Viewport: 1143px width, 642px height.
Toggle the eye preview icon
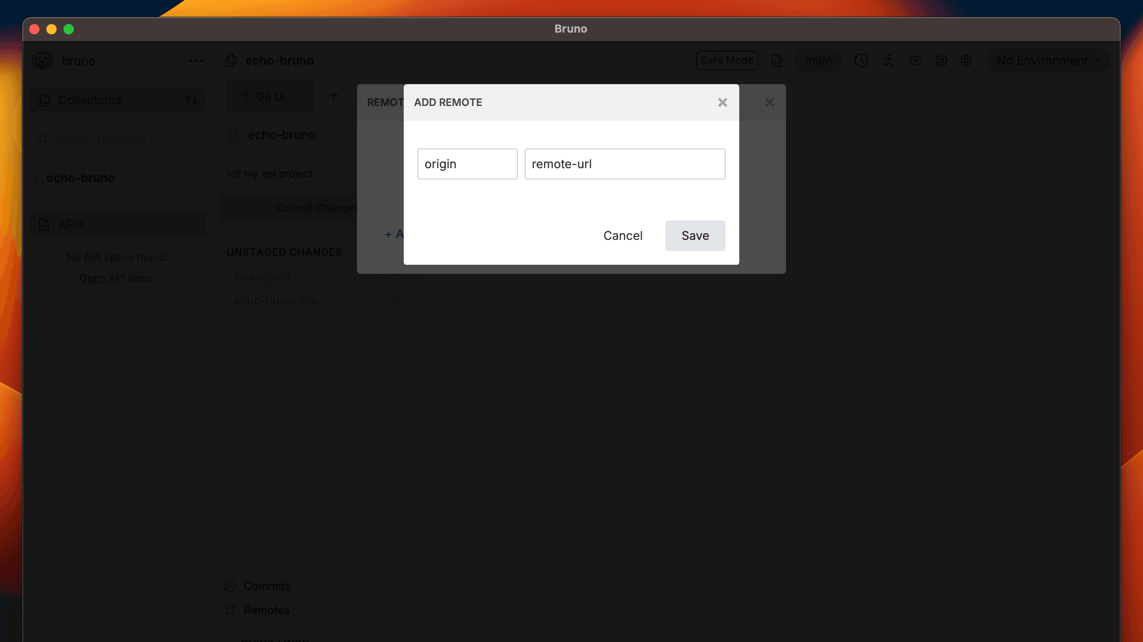pyautogui.click(x=915, y=61)
